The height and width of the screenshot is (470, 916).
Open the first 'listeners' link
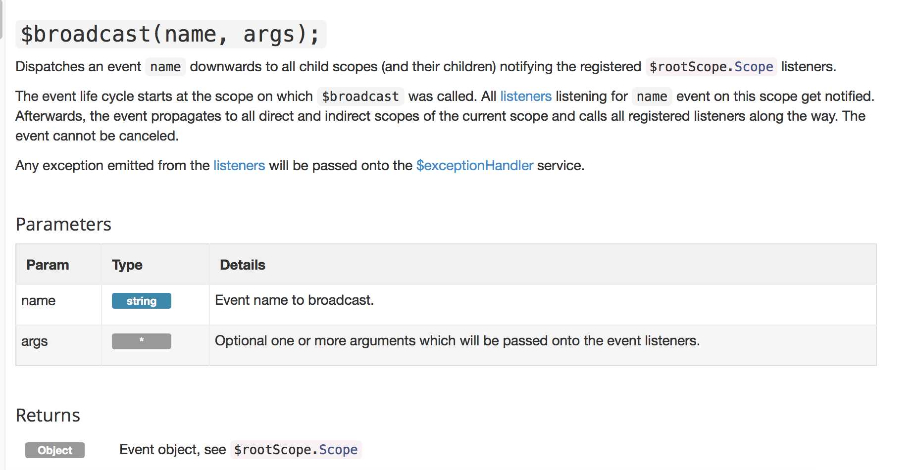(x=525, y=96)
